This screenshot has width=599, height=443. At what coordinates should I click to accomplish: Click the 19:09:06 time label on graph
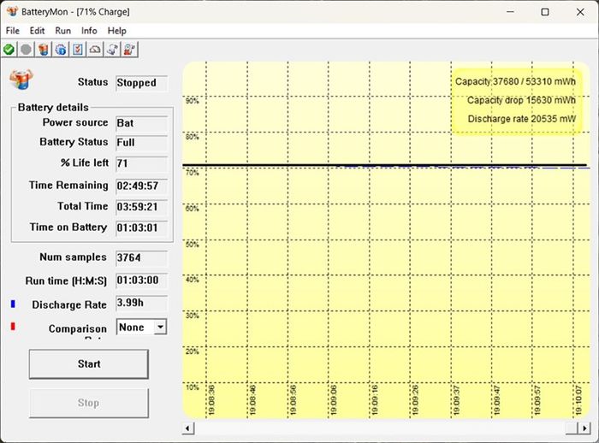click(334, 400)
